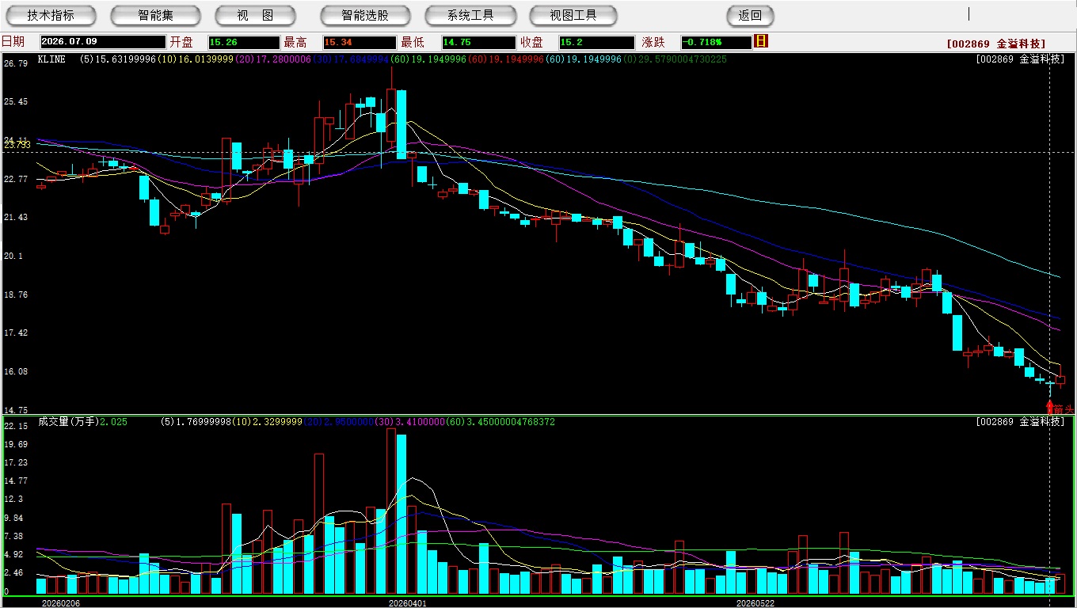Click the 视图工具 button

pos(573,16)
